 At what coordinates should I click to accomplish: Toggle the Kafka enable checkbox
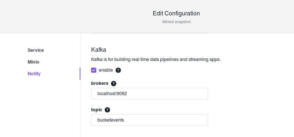pos(94,70)
